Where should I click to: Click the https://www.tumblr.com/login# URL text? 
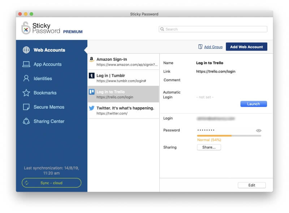point(121,81)
